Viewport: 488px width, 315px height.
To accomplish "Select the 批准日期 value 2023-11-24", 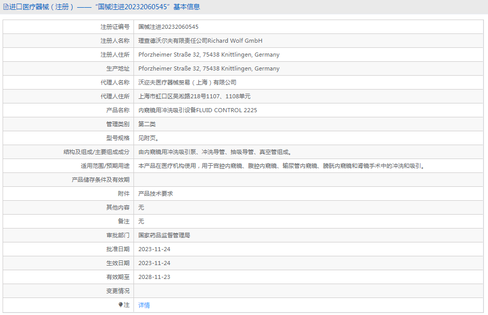I will [x=155, y=249].
